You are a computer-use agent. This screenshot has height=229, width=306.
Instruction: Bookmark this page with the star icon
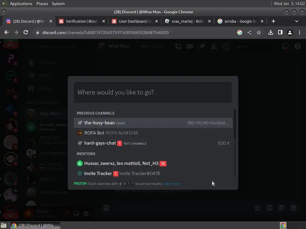[259, 33]
